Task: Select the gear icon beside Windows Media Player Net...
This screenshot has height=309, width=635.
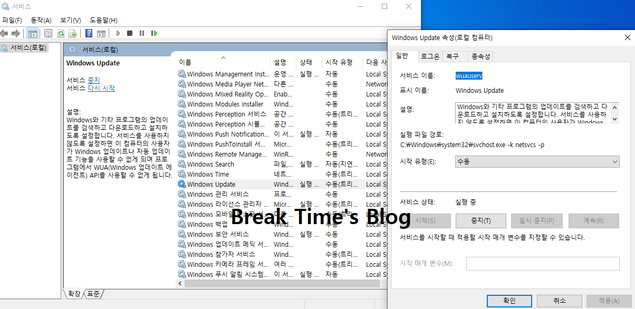Action: 182,84
